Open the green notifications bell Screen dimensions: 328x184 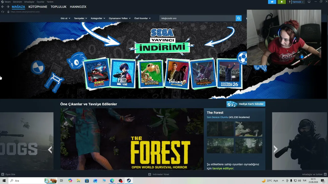[282, 2]
